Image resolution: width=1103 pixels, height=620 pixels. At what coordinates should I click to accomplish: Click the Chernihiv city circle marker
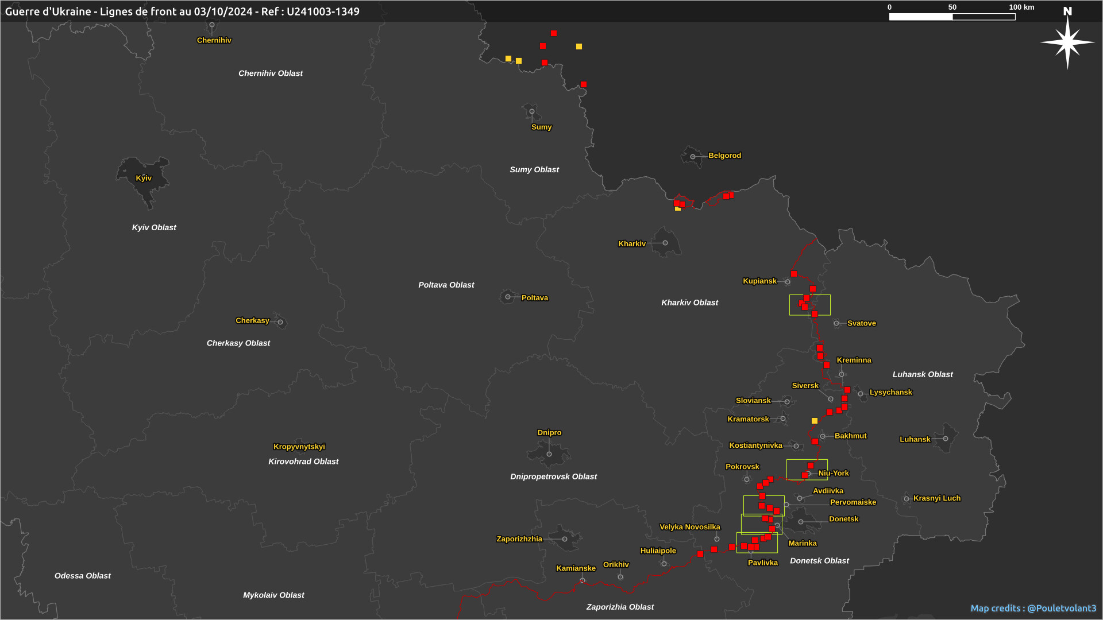(x=212, y=25)
